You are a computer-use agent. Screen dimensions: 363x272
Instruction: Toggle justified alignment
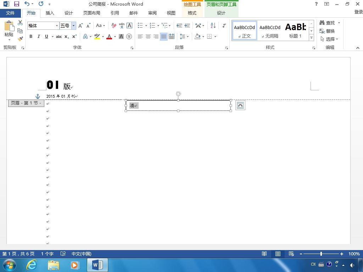[164, 36]
